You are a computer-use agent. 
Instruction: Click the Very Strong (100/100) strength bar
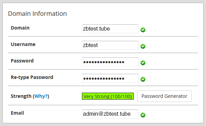click(x=108, y=96)
